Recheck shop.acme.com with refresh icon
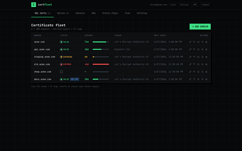This screenshot has width=242, height=151. (194, 72)
